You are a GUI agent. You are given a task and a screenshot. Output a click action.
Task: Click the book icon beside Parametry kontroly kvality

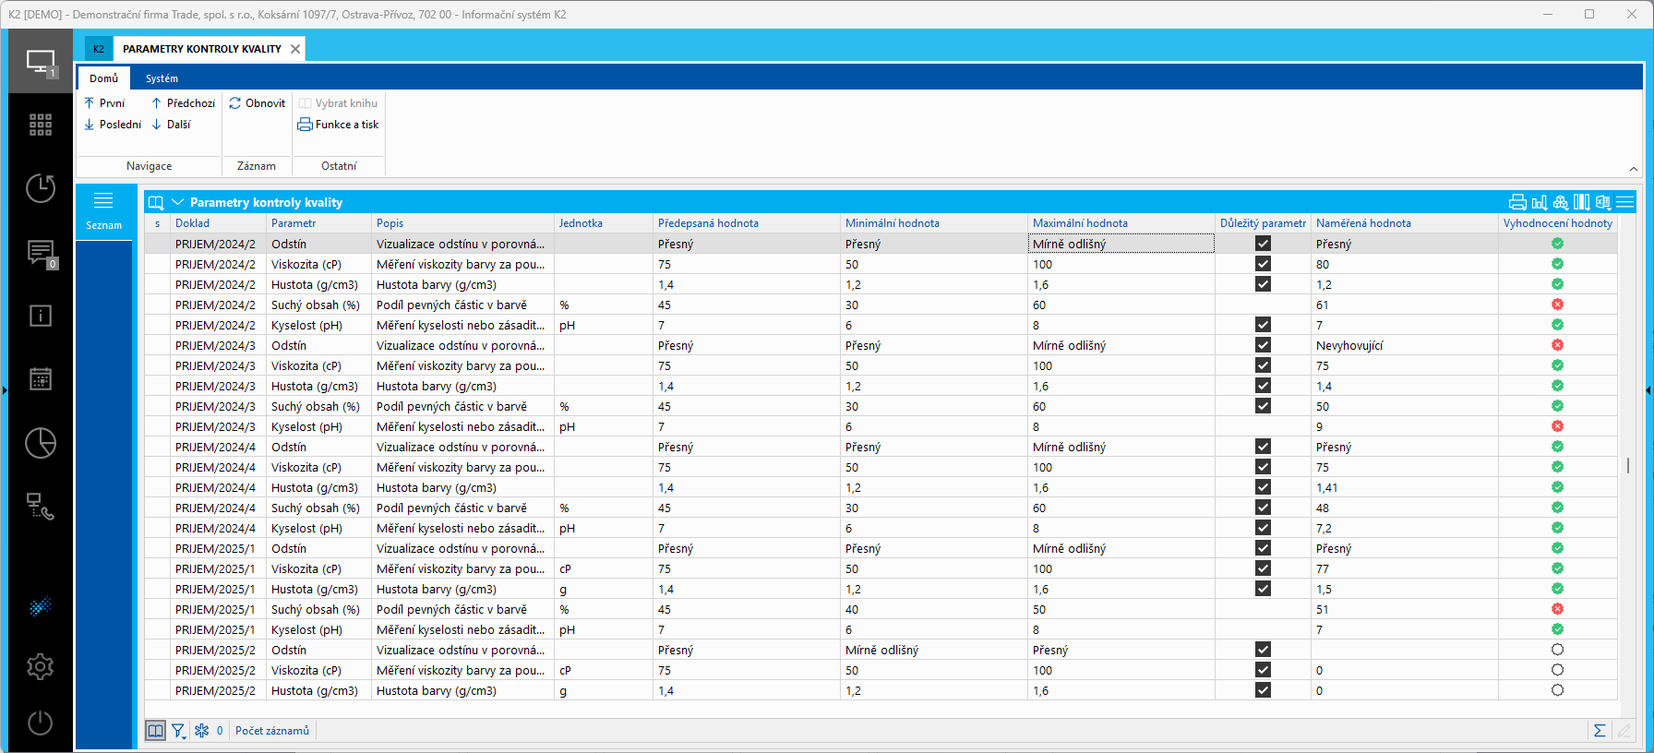[156, 203]
